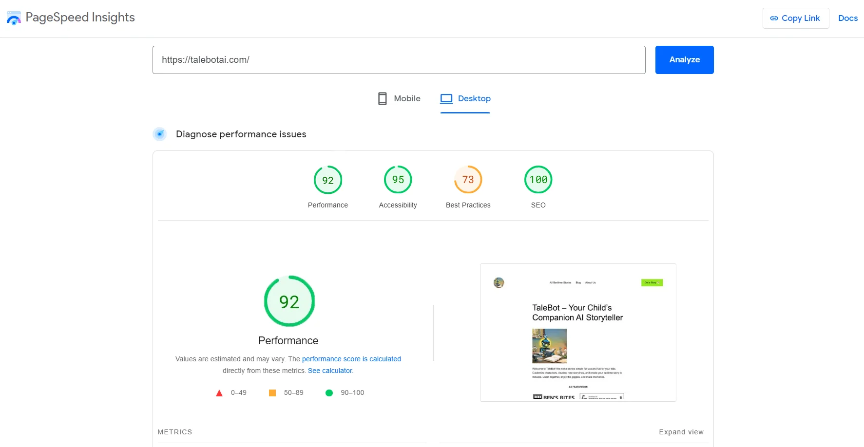Click the PageSpeed Insights logo icon

[x=14, y=18]
